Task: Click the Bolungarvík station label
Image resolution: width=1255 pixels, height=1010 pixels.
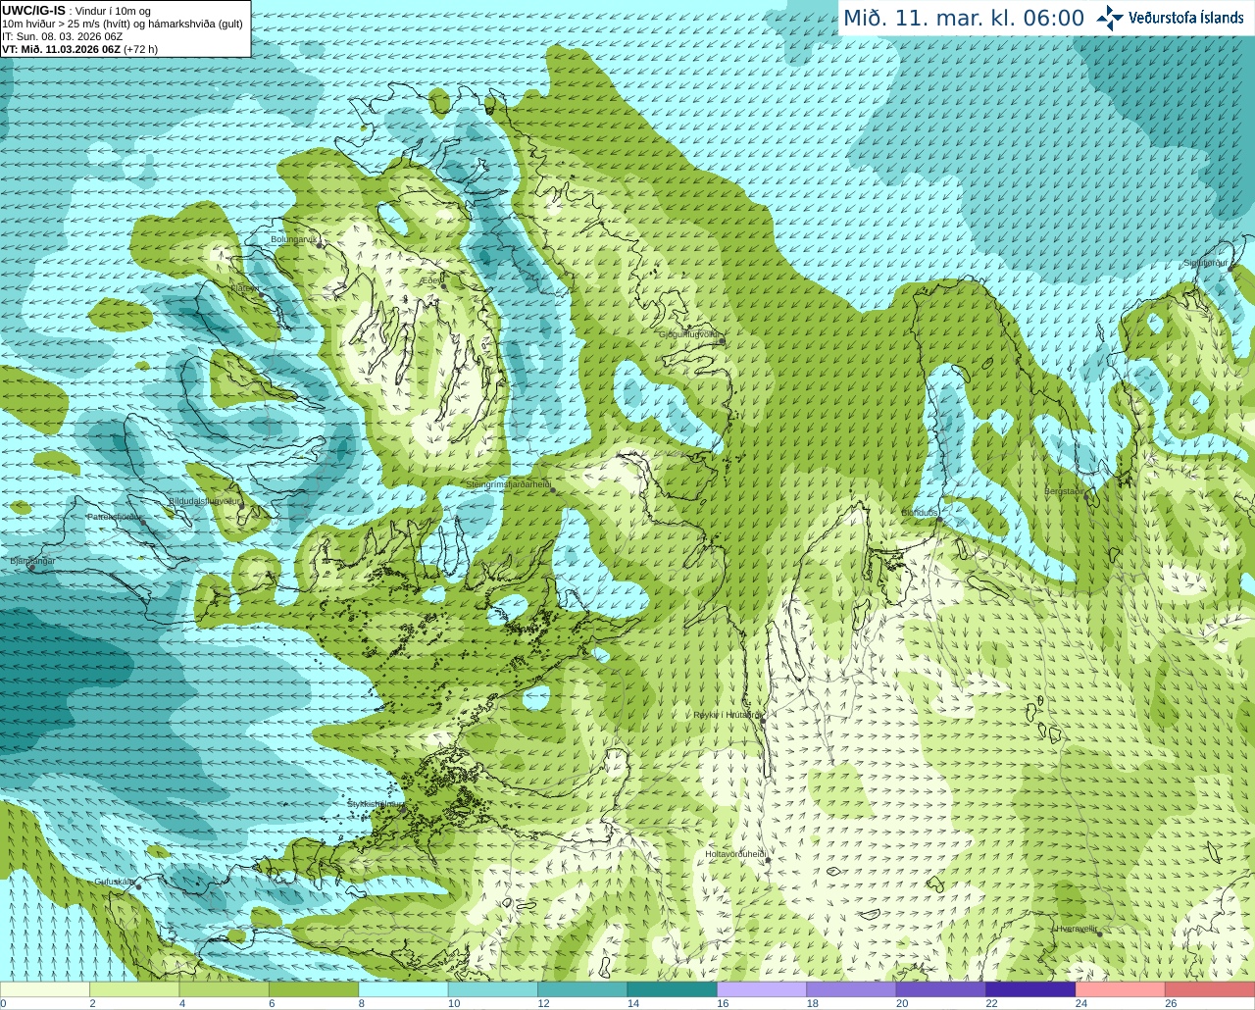Action: click(294, 238)
